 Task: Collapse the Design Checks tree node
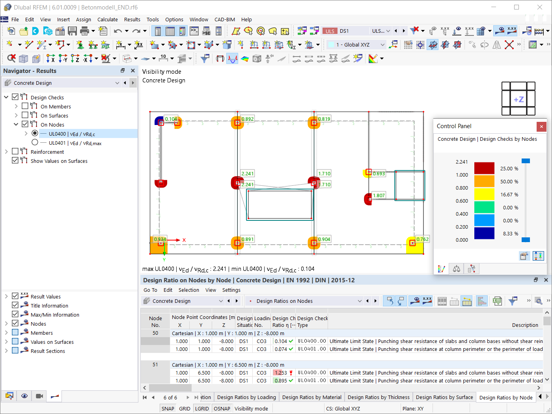point(6,97)
